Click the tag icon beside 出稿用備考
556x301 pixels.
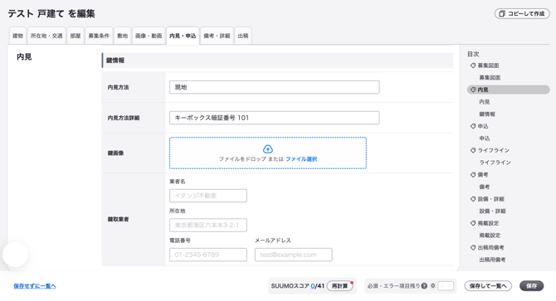pos(473,248)
